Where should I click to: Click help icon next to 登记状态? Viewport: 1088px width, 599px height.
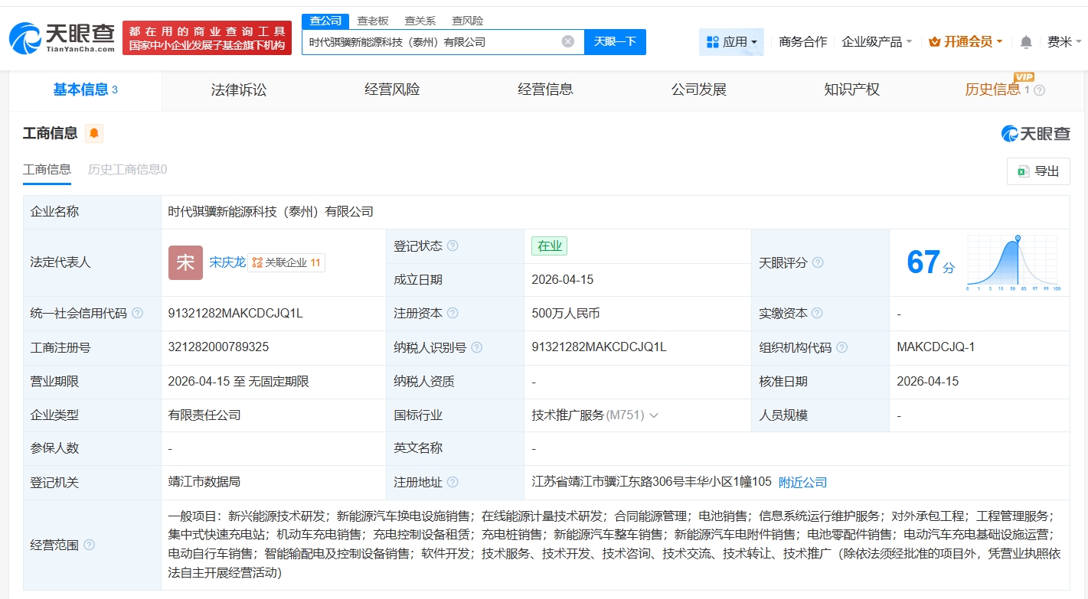(x=453, y=246)
